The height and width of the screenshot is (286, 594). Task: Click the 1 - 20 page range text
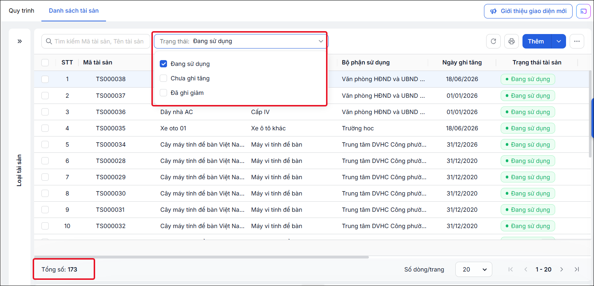click(x=544, y=269)
